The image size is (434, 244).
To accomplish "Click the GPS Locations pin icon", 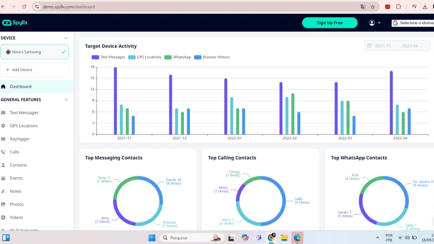I will click(3, 126).
